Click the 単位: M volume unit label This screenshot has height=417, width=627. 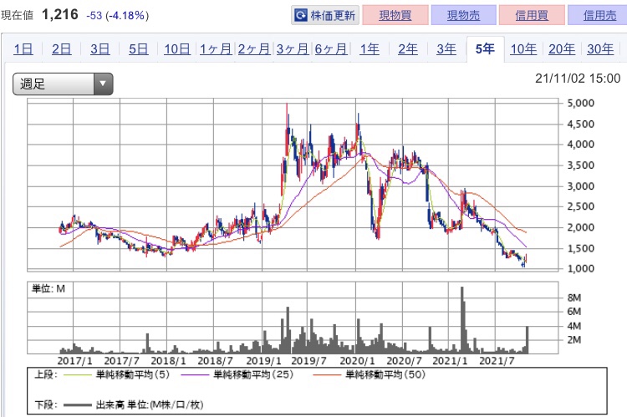point(48,288)
